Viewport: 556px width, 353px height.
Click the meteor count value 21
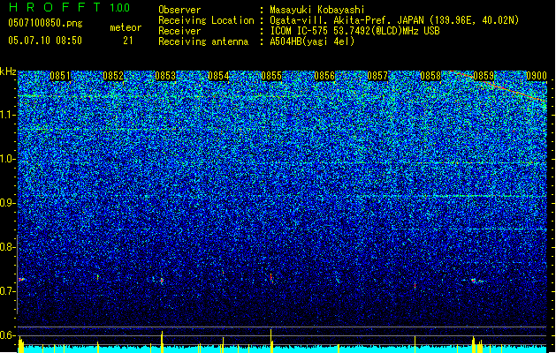pyautogui.click(x=128, y=41)
